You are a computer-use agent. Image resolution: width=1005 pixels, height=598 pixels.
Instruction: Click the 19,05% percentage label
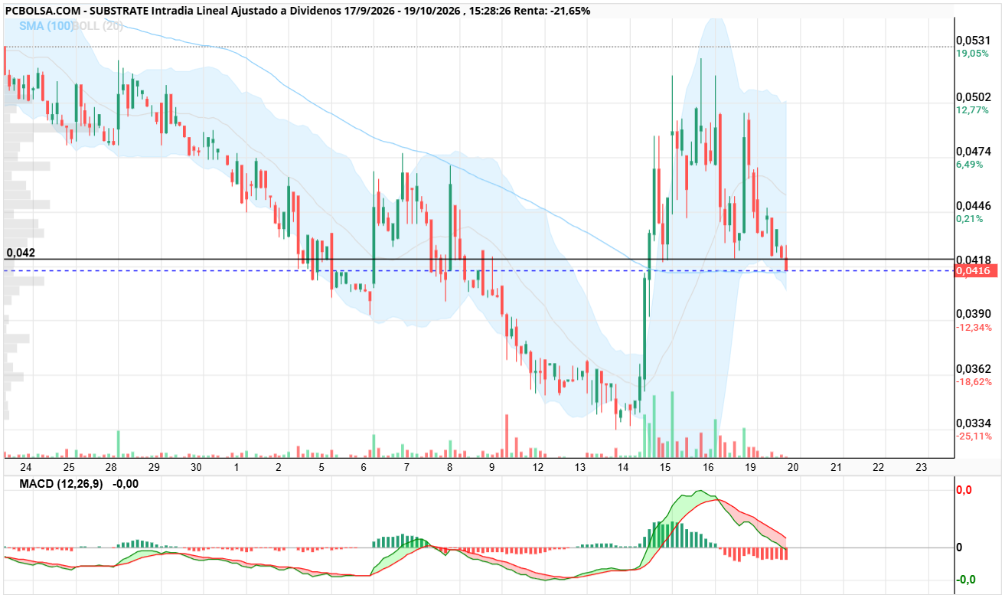(972, 54)
